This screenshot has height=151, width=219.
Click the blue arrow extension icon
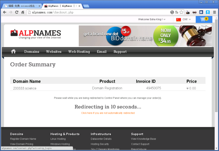coord(201,12)
